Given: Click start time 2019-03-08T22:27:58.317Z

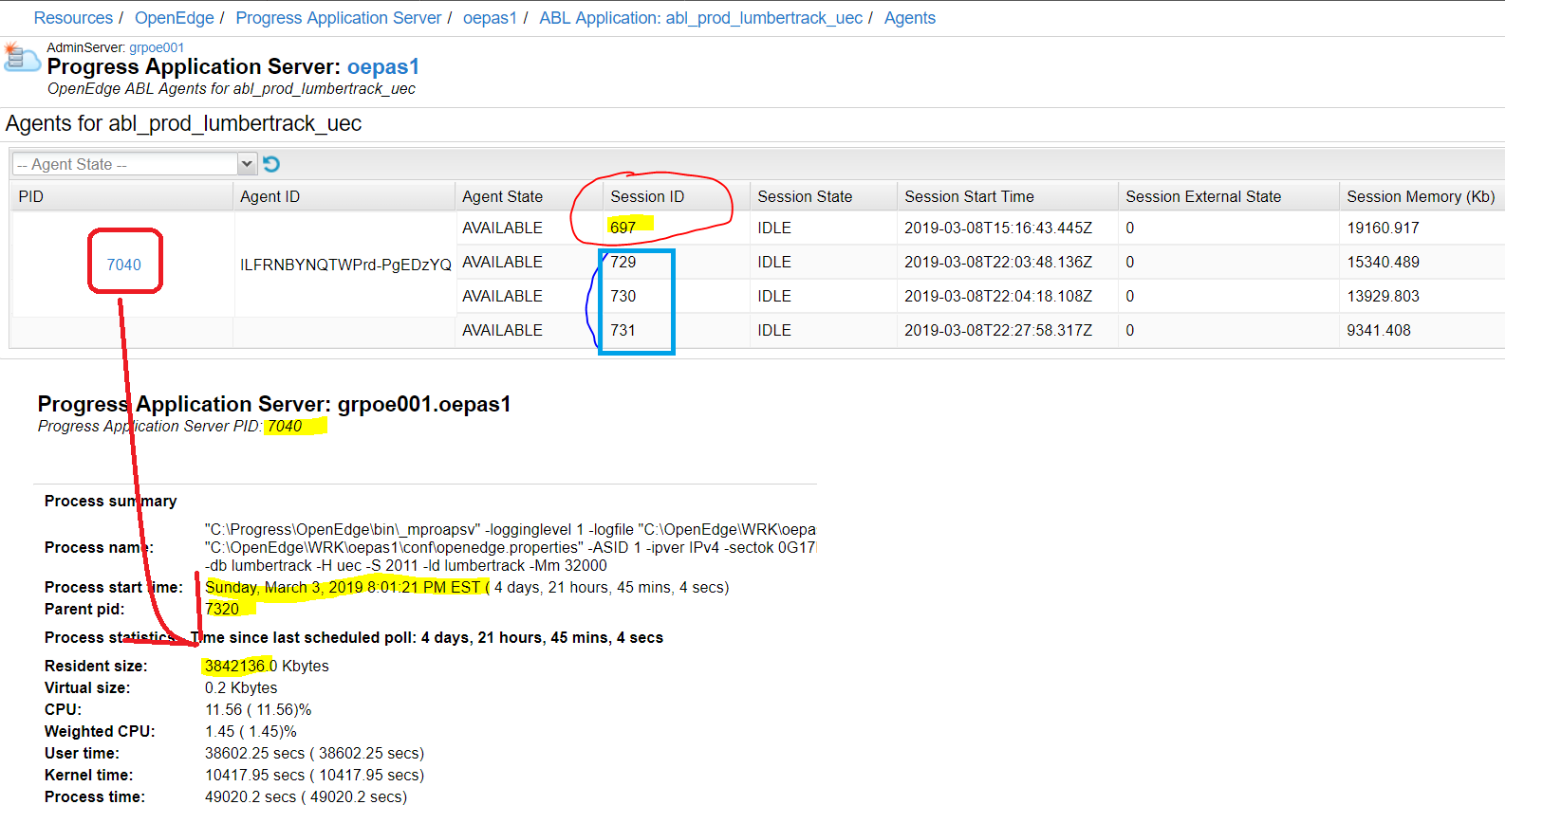Looking at the screenshot, I should pyautogui.click(x=998, y=330).
